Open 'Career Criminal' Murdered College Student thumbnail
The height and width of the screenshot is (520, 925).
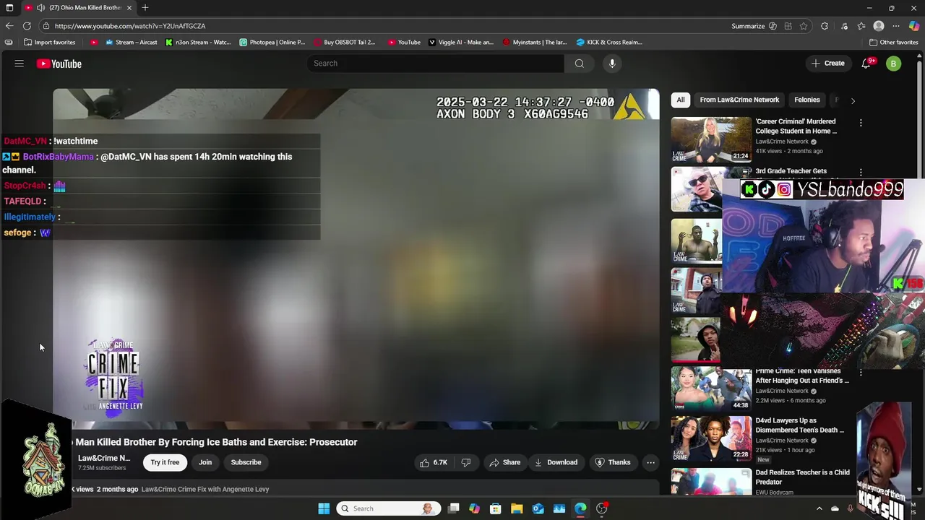click(x=711, y=139)
